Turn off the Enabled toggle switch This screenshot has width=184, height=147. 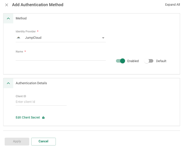(121, 61)
